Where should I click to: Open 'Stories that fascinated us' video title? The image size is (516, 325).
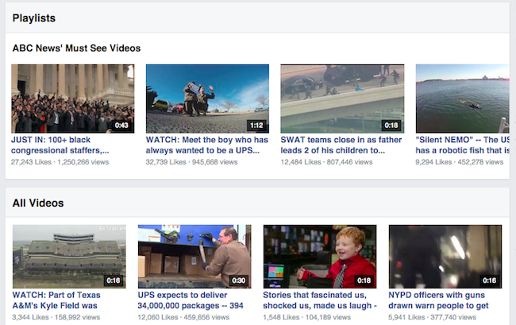pyautogui.click(x=319, y=299)
